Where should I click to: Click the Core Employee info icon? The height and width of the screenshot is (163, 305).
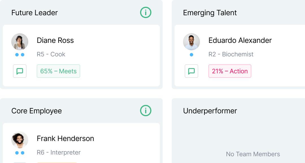[146, 111]
